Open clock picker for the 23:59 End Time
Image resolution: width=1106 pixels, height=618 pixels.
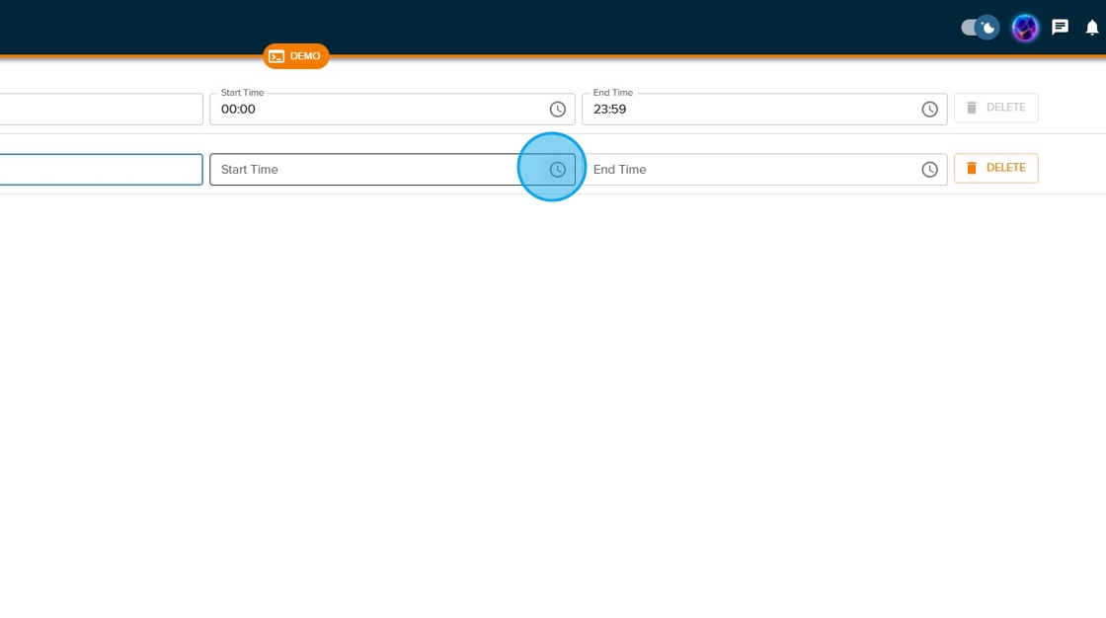tap(929, 110)
